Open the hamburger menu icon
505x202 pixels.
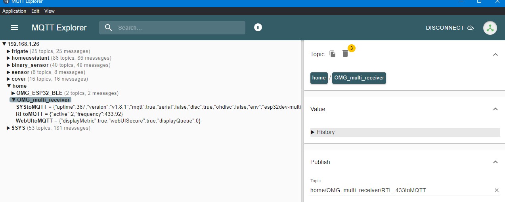pyautogui.click(x=14, y=28)
